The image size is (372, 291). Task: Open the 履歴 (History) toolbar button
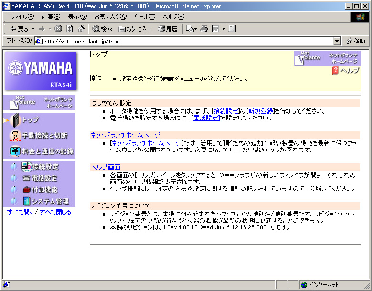(x=167, y=29)
